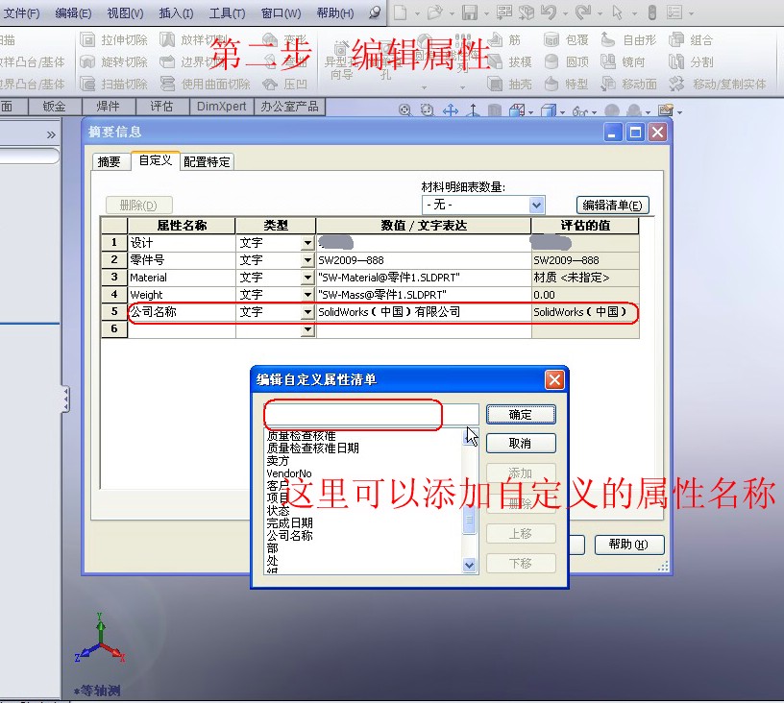
Task: Select the 分割 split tool
Action: pyautogui.click(x=691, y=62)
